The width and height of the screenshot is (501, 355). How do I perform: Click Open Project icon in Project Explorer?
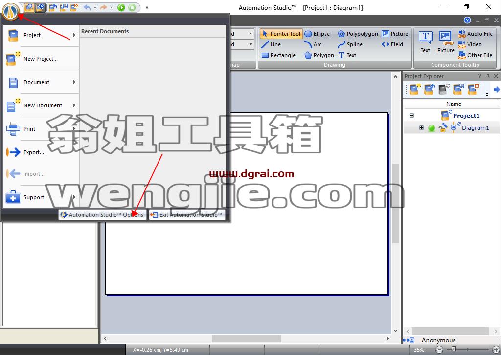[x=429, y=90]
